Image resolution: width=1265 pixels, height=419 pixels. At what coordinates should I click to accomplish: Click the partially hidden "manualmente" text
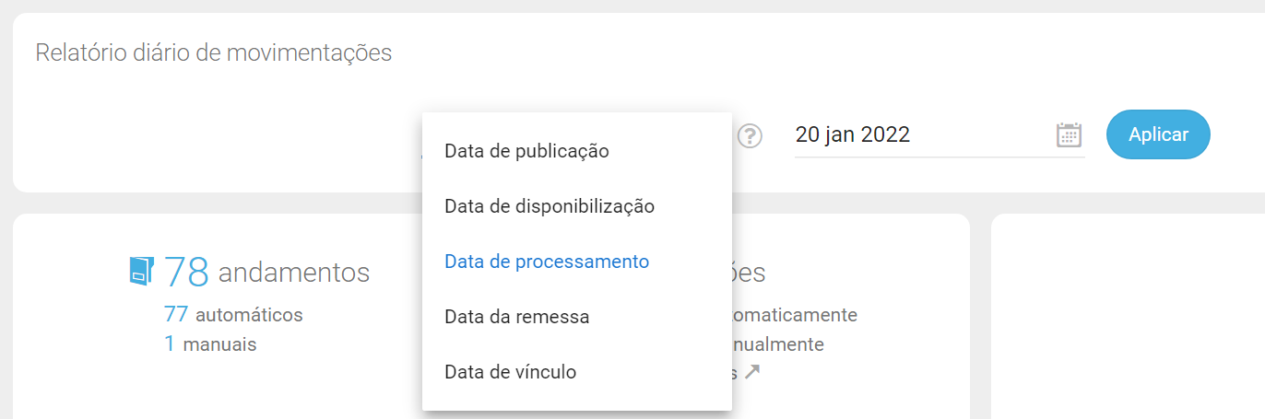point(778,344)
